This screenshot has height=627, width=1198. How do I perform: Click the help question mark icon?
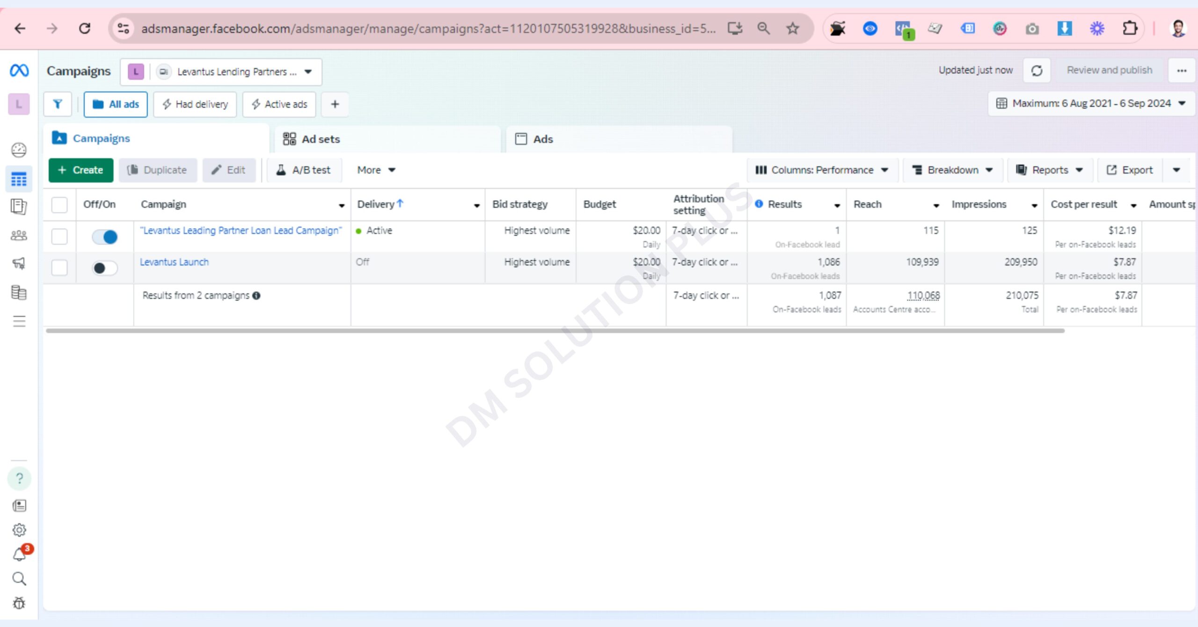(19, 478)
